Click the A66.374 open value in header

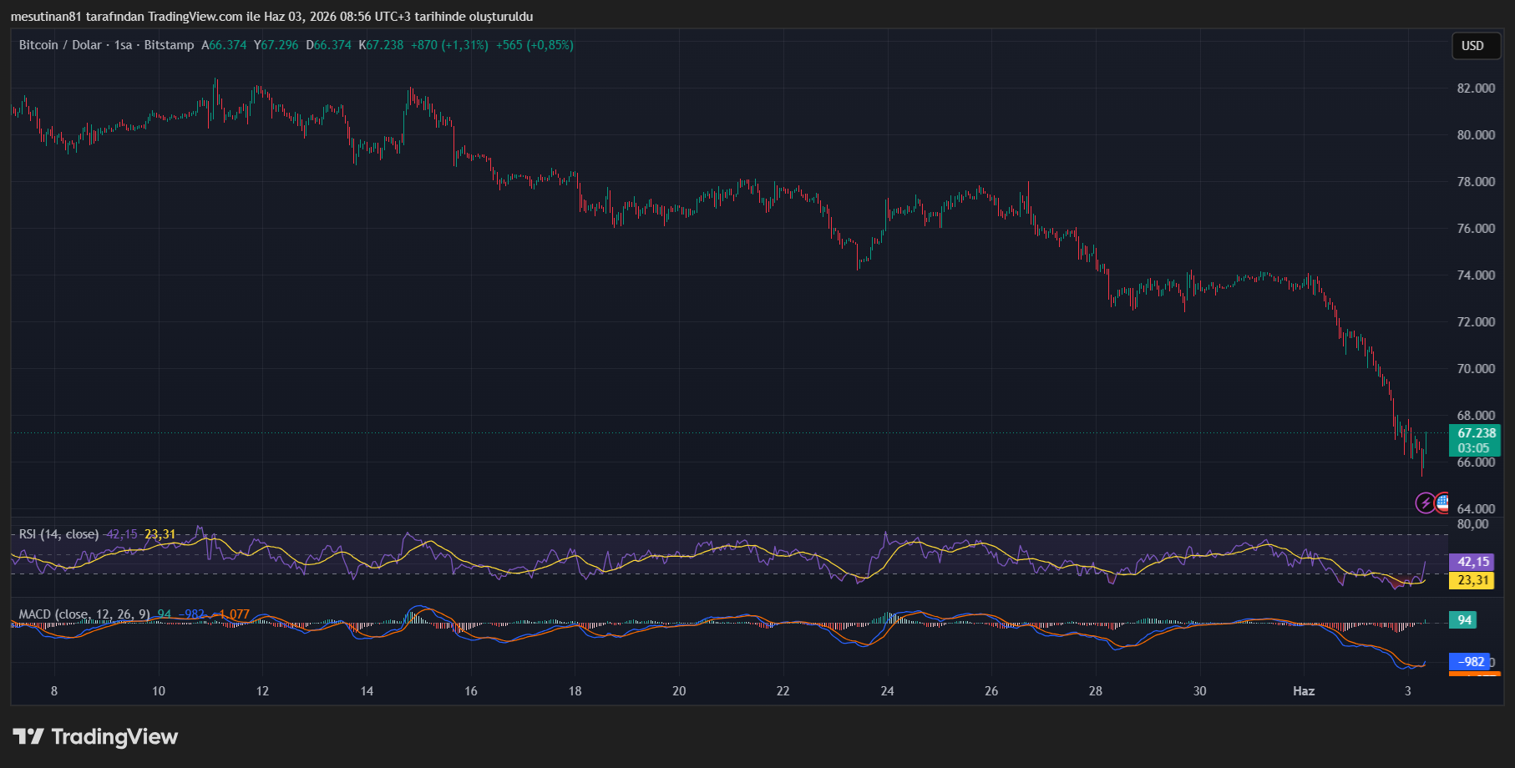(224, 45)
